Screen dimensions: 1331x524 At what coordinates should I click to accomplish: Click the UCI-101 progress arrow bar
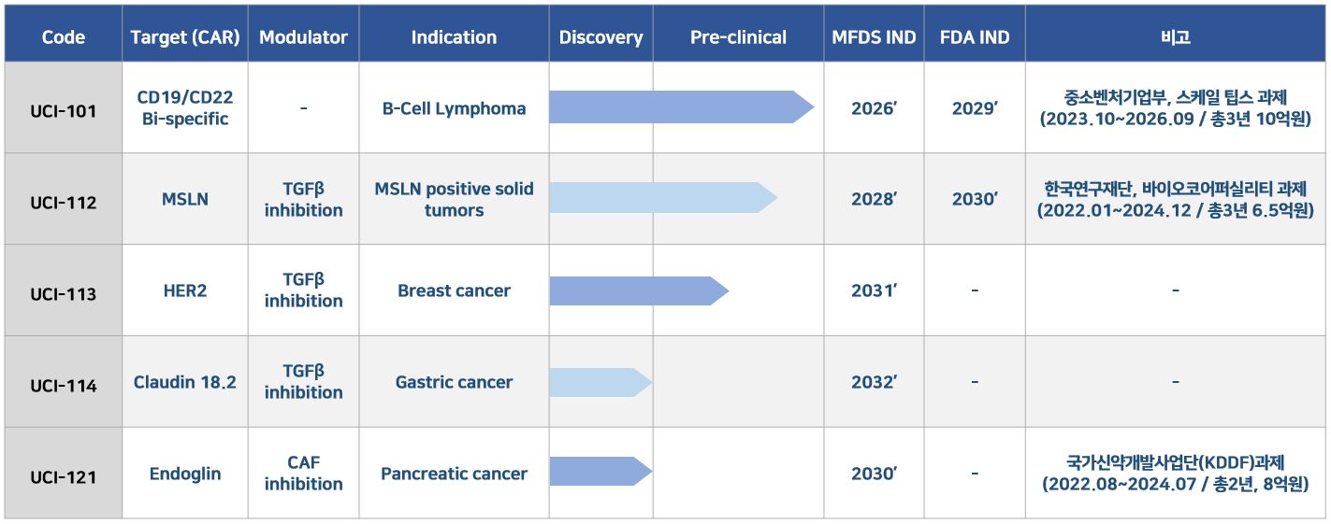[x=681, y=107]
